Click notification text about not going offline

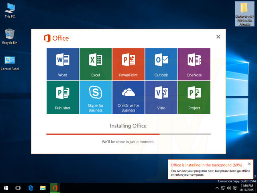click(210, 172)
